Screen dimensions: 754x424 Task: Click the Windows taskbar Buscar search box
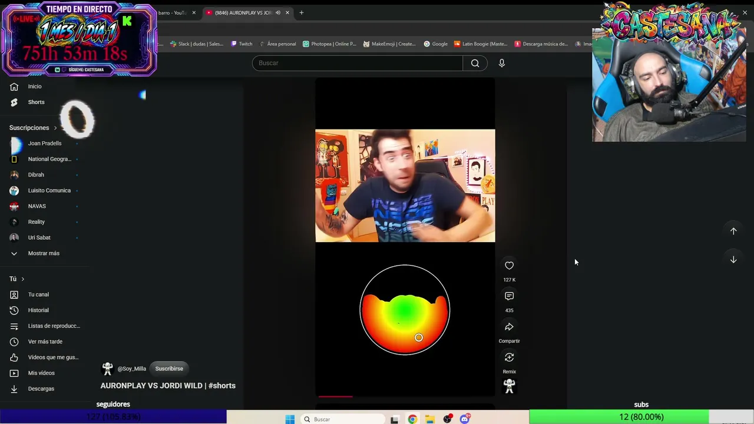343,419
